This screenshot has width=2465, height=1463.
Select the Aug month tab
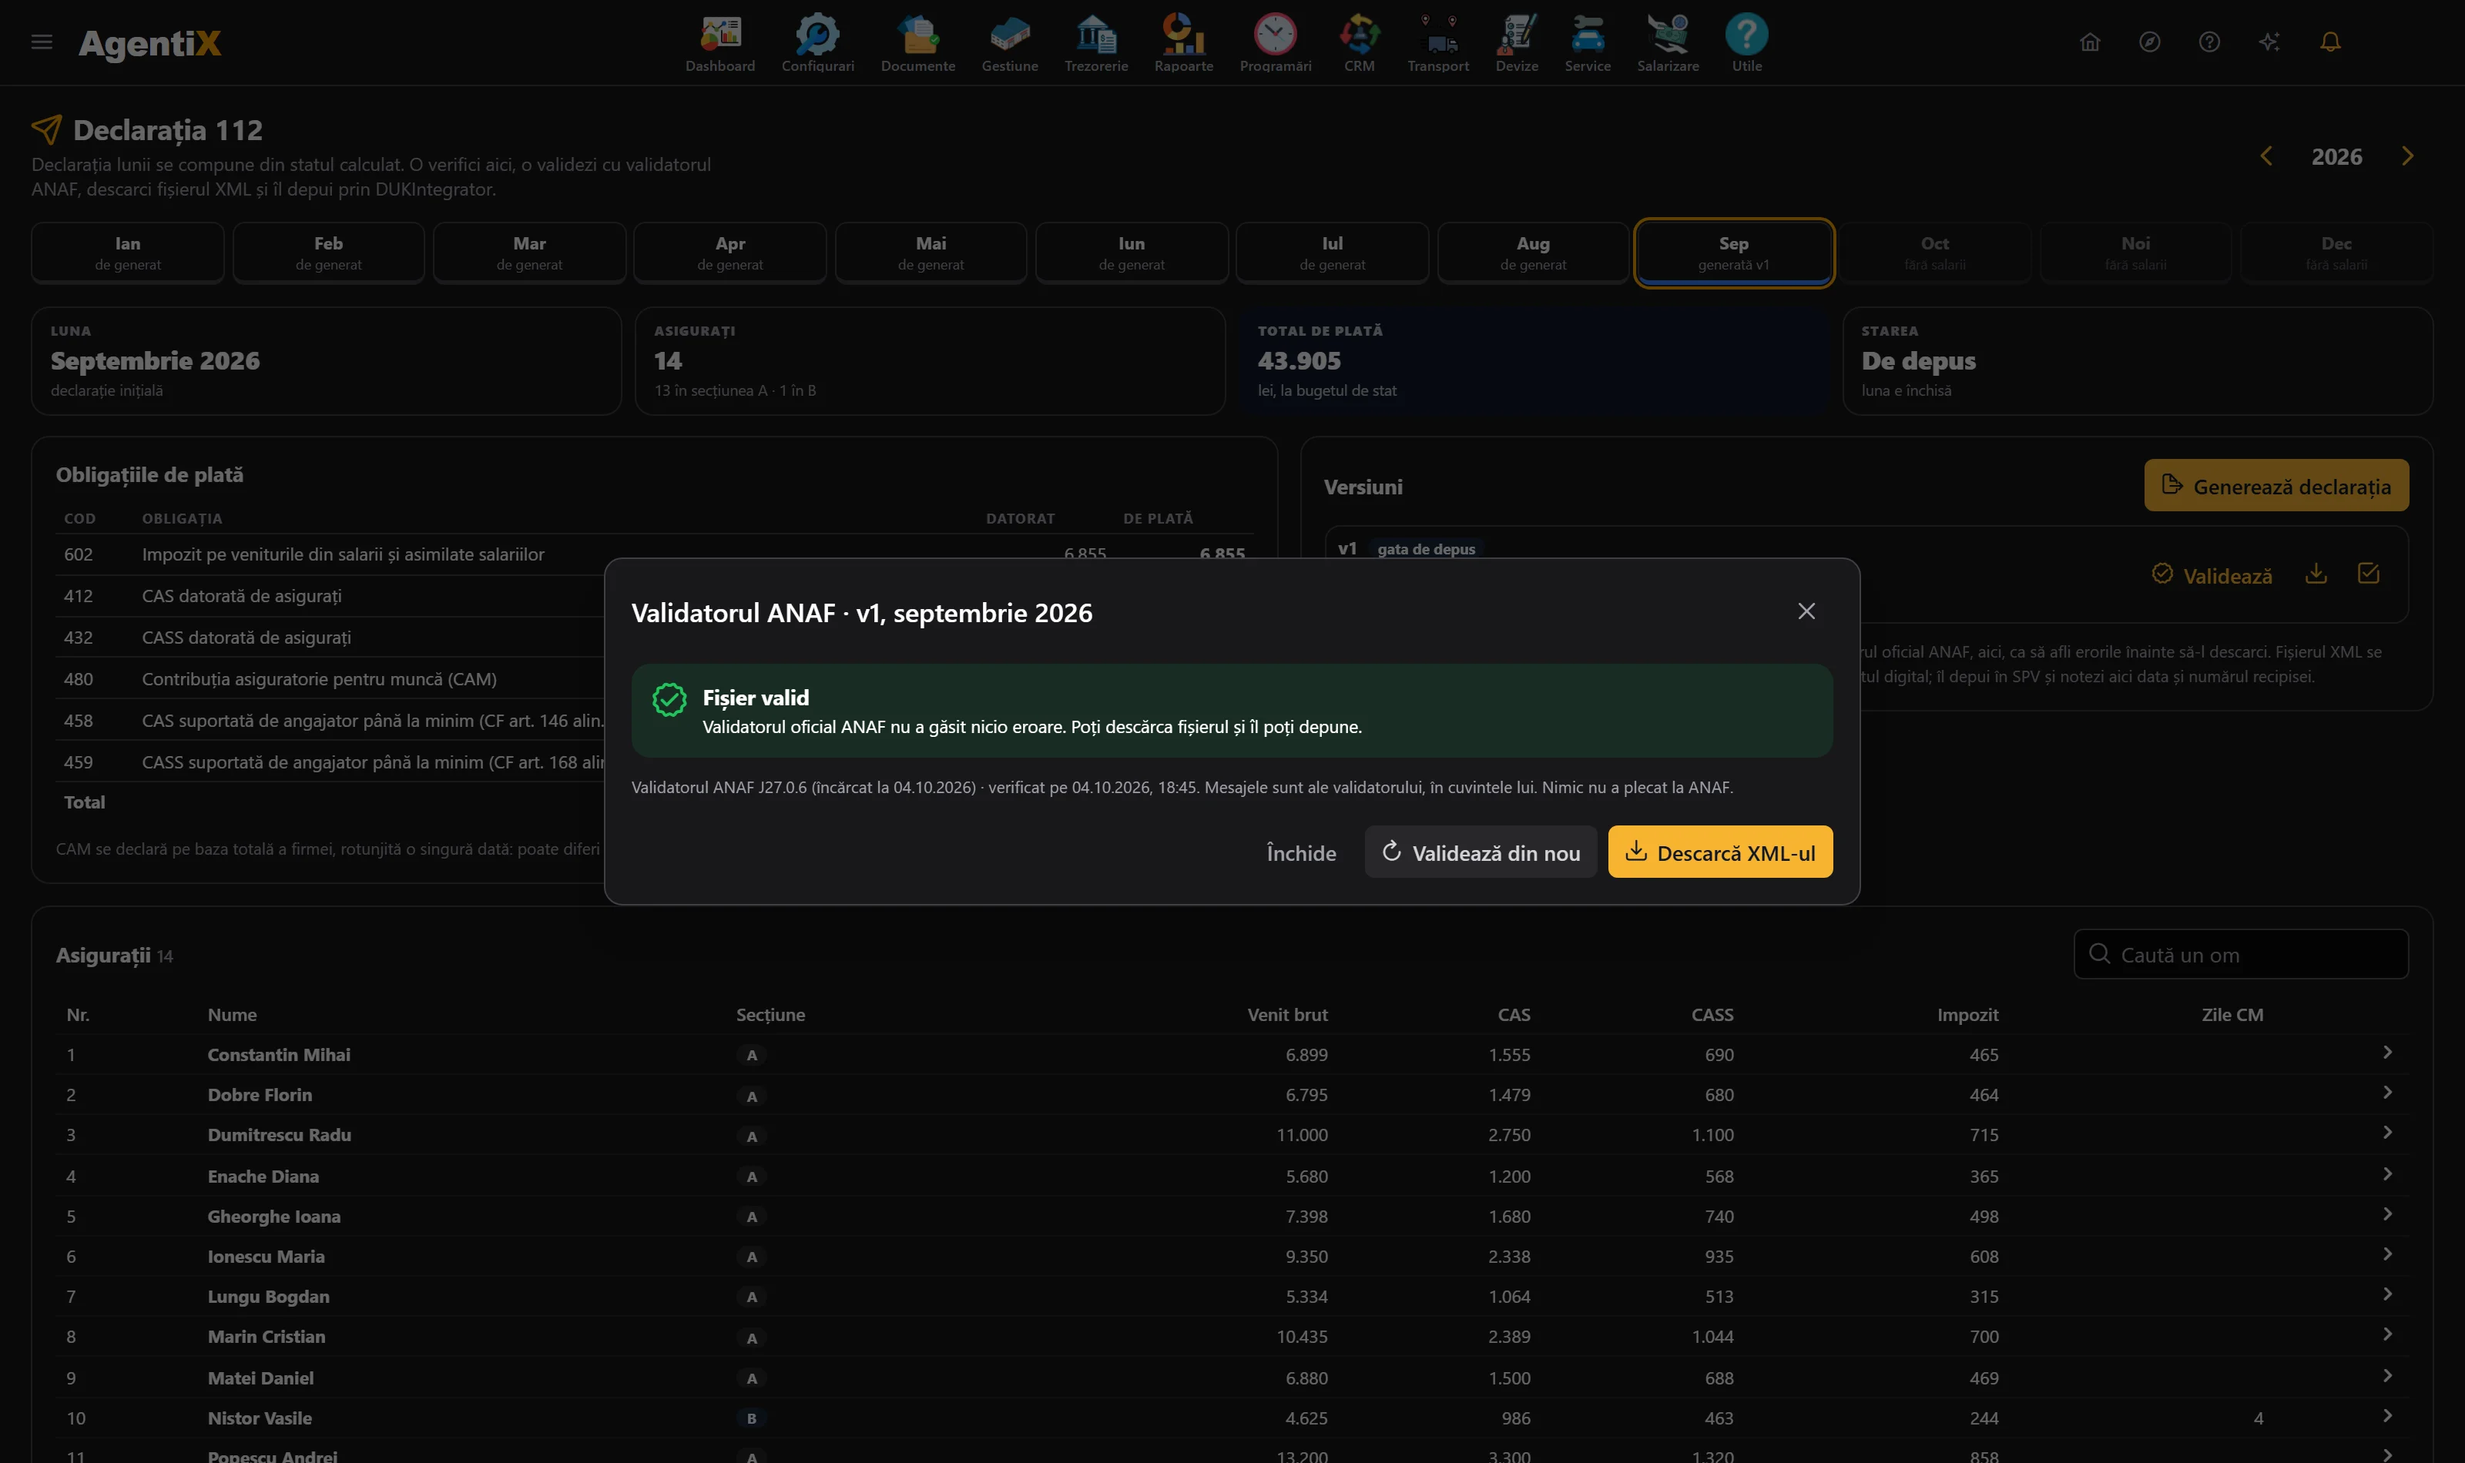(x=1532, y=253)
